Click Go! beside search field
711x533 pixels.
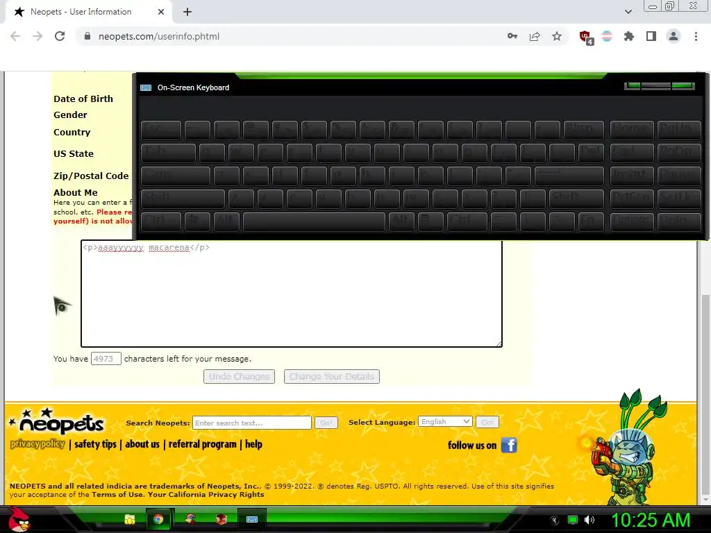tap(326, 423)
